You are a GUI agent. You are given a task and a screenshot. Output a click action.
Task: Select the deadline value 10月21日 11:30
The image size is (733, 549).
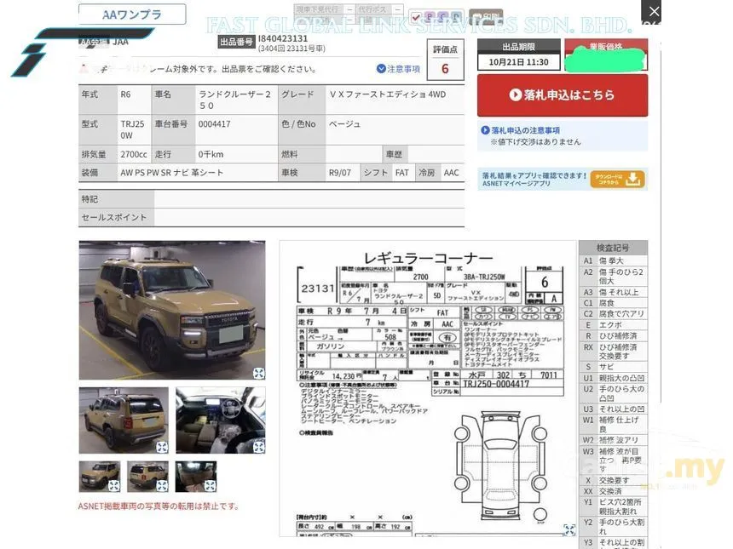tap(519, 62)
